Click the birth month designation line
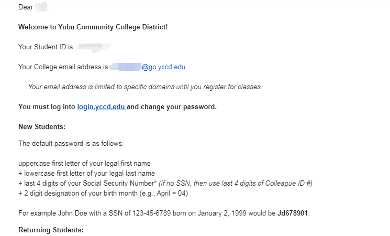 pyautogui.click(x=103, y=194)
